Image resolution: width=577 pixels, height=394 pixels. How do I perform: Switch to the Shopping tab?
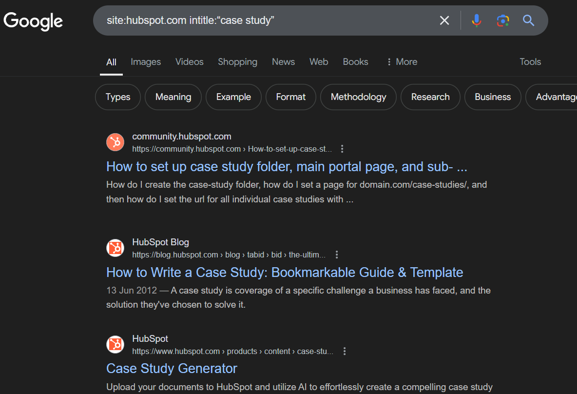tap(237, 62)
